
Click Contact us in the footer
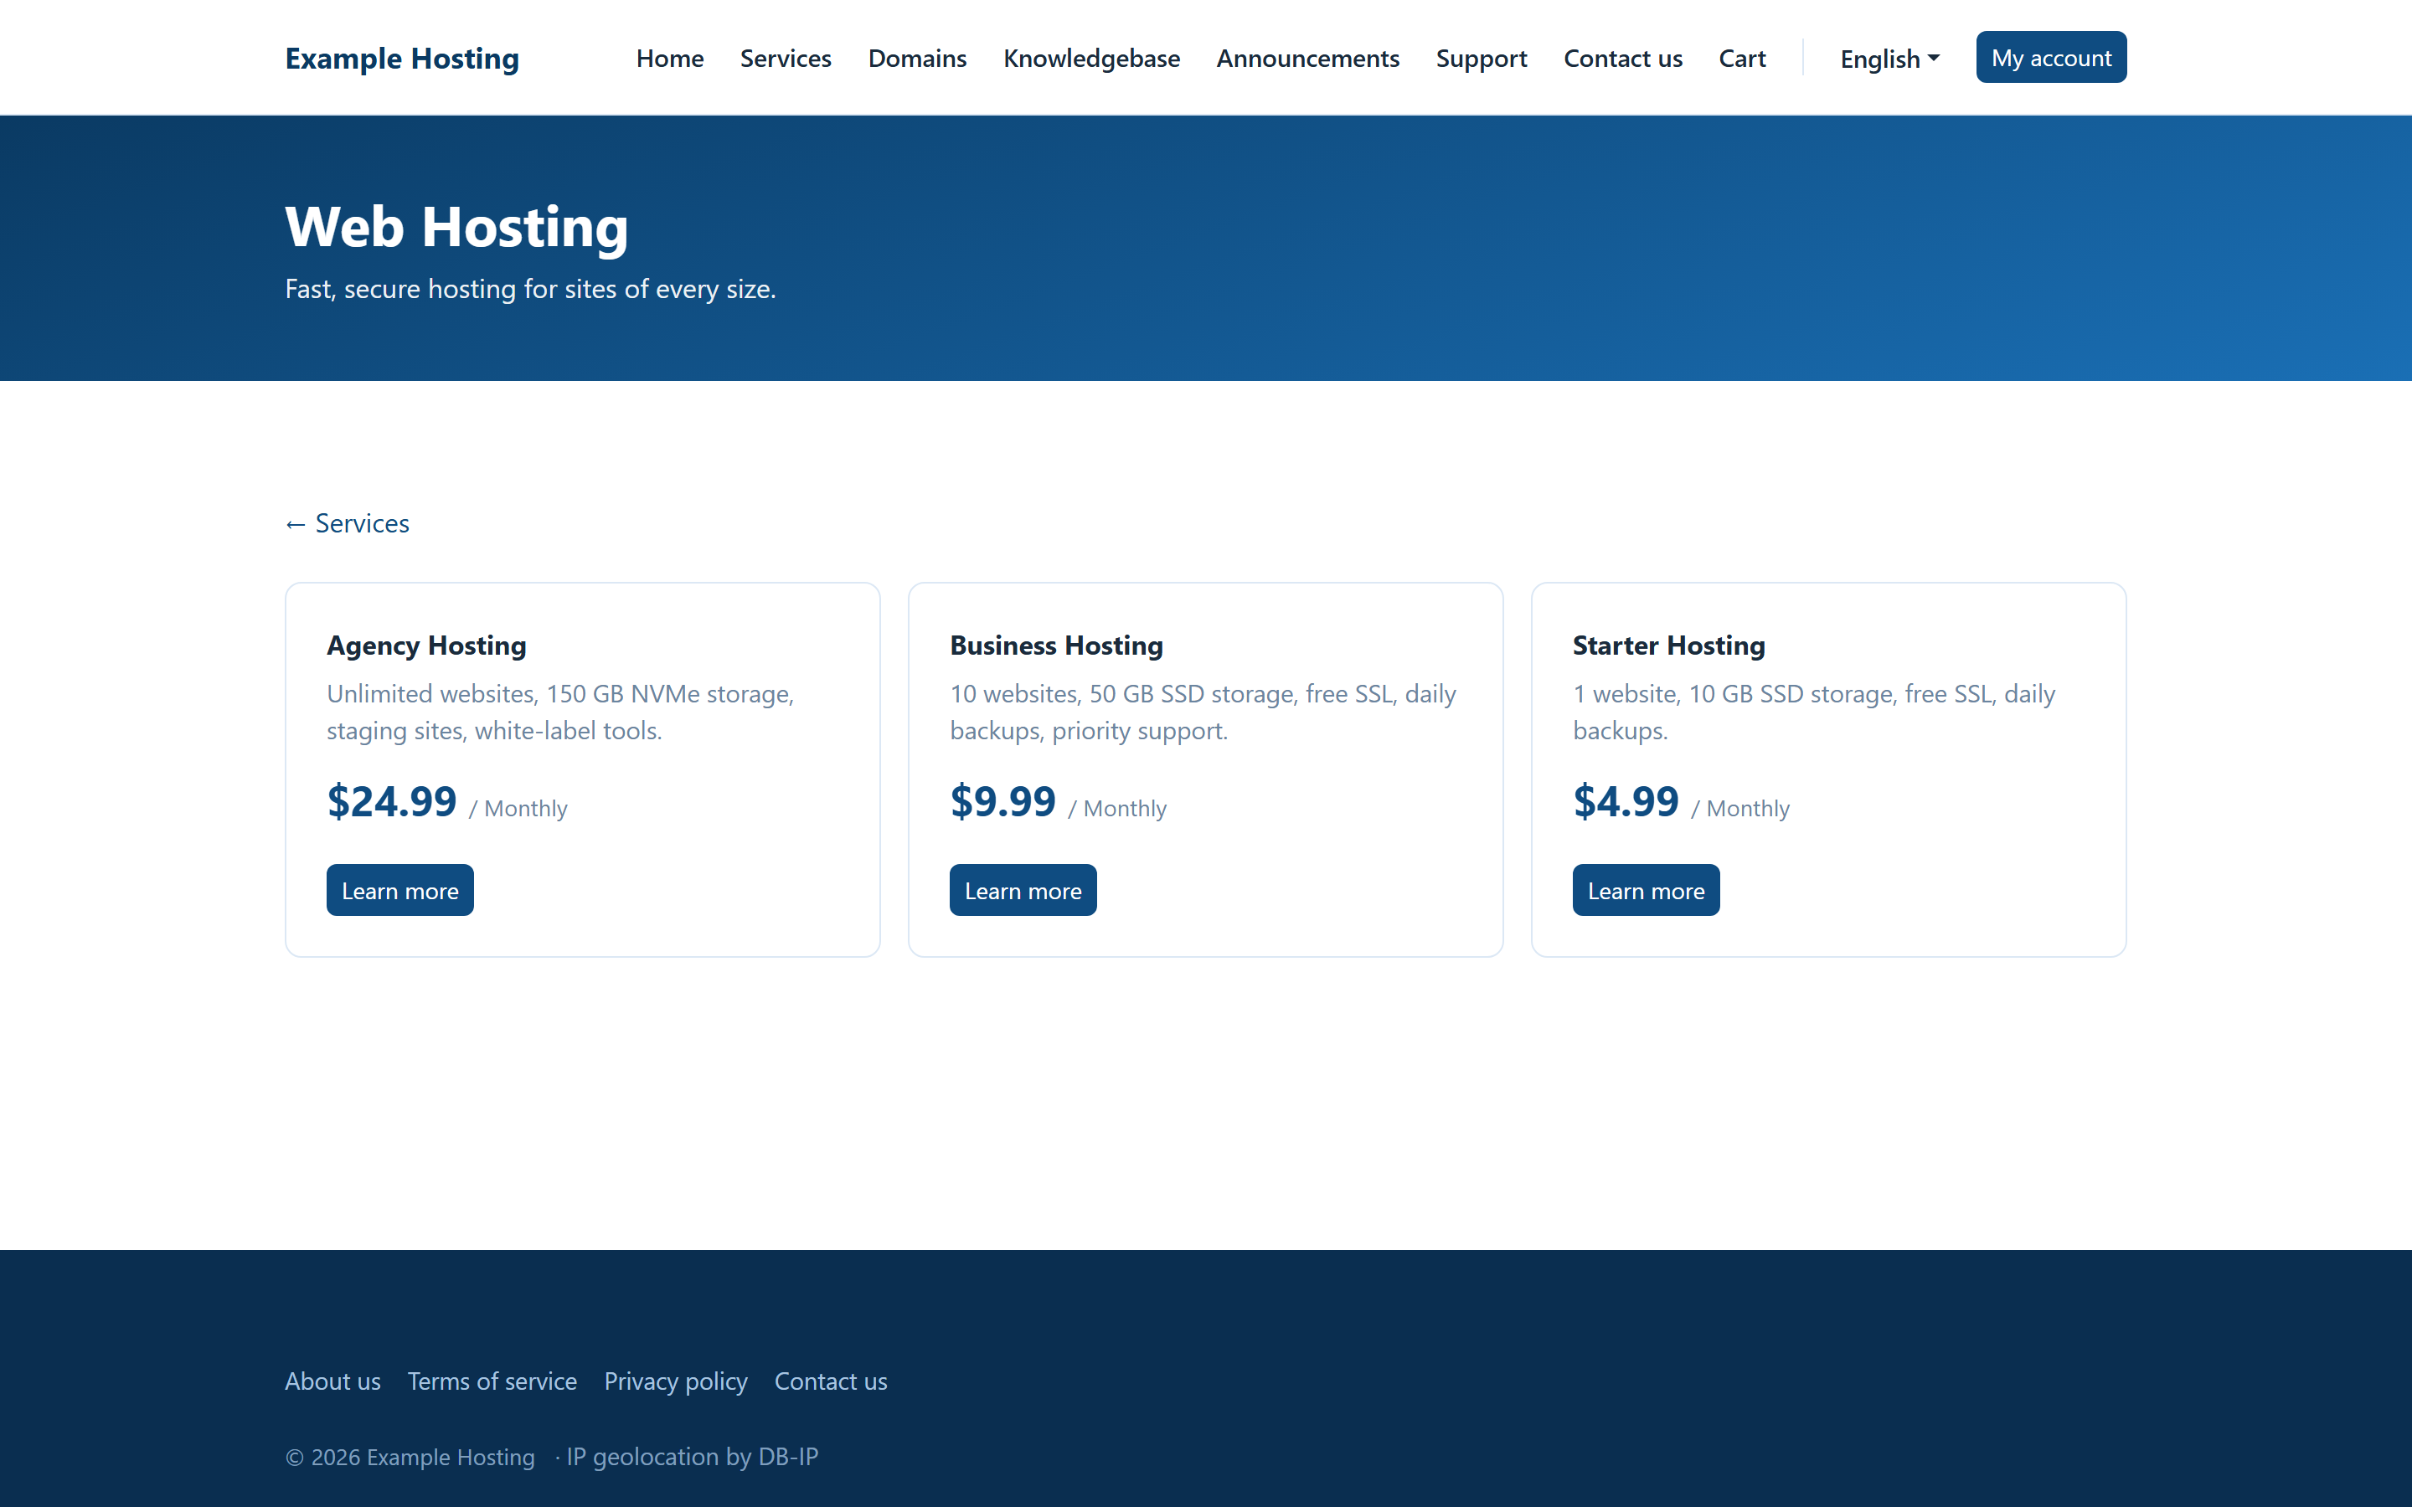tap(830, 1381)
